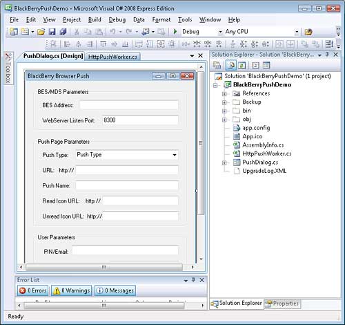This screenshot has height=325, width=345.
Task: Open the Any CPU platform dropdown
Action: 297,32
